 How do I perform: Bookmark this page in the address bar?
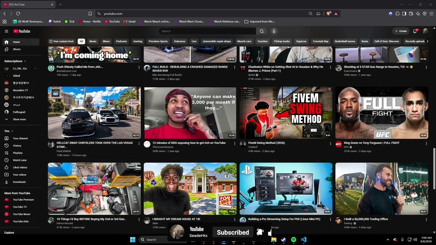pos(90,14)
